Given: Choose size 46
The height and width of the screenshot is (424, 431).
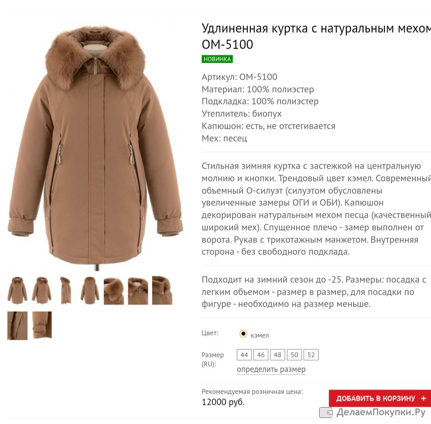Looking at the screenshot, I should [x=261, y=355].
